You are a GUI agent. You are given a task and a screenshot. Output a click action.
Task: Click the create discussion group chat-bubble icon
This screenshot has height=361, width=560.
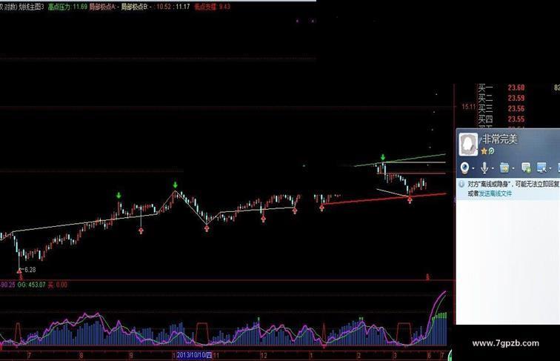pyautogui.click(x=526, y=168)
